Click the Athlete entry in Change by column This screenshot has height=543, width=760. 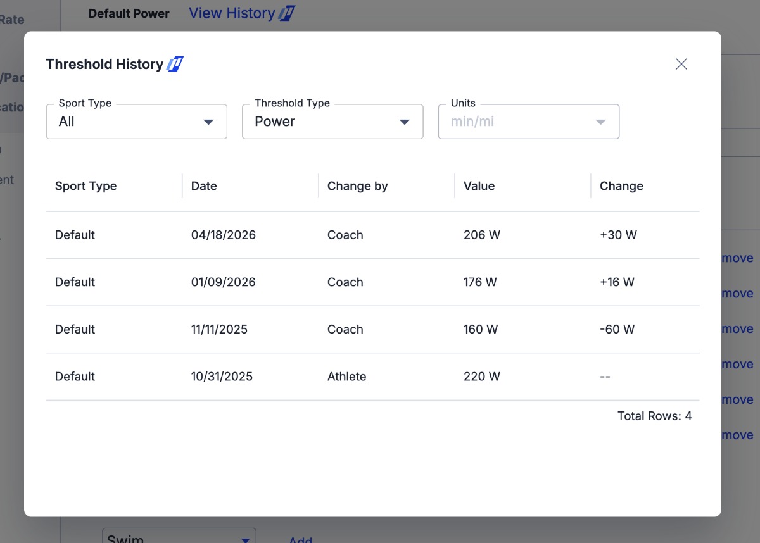click(346, 377)
